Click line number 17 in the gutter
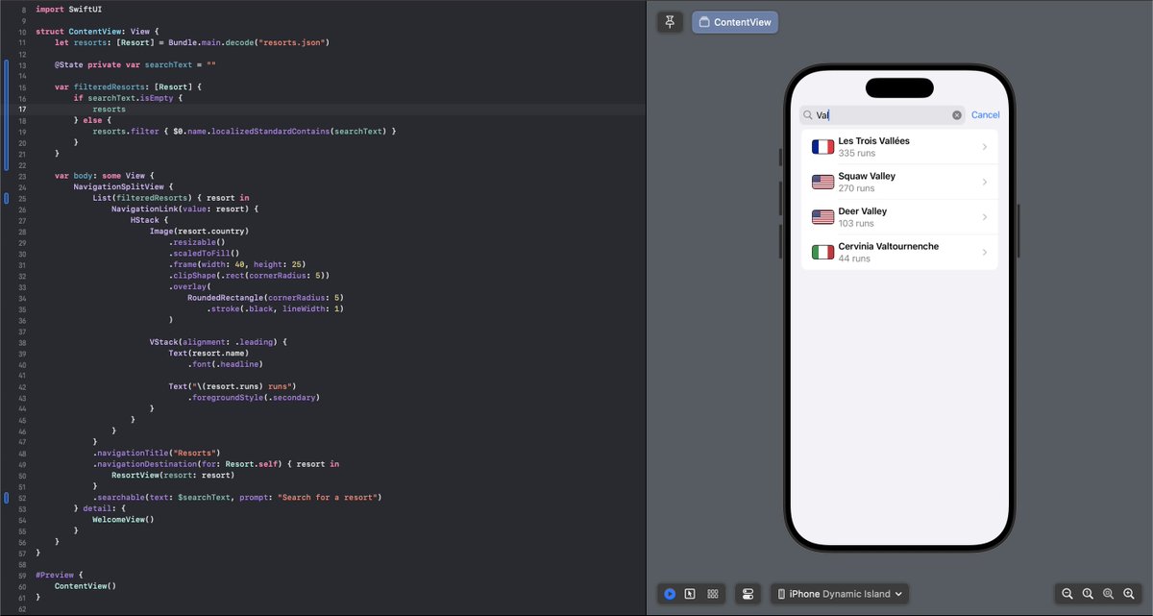 pyautogui.click(x=22, y=109)
